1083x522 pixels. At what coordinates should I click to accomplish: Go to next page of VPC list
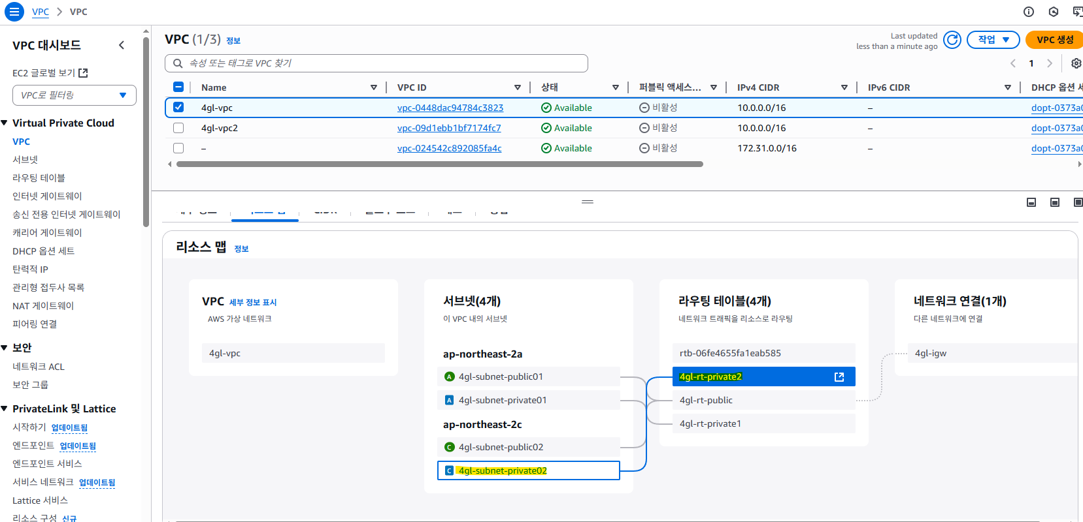1050,63
